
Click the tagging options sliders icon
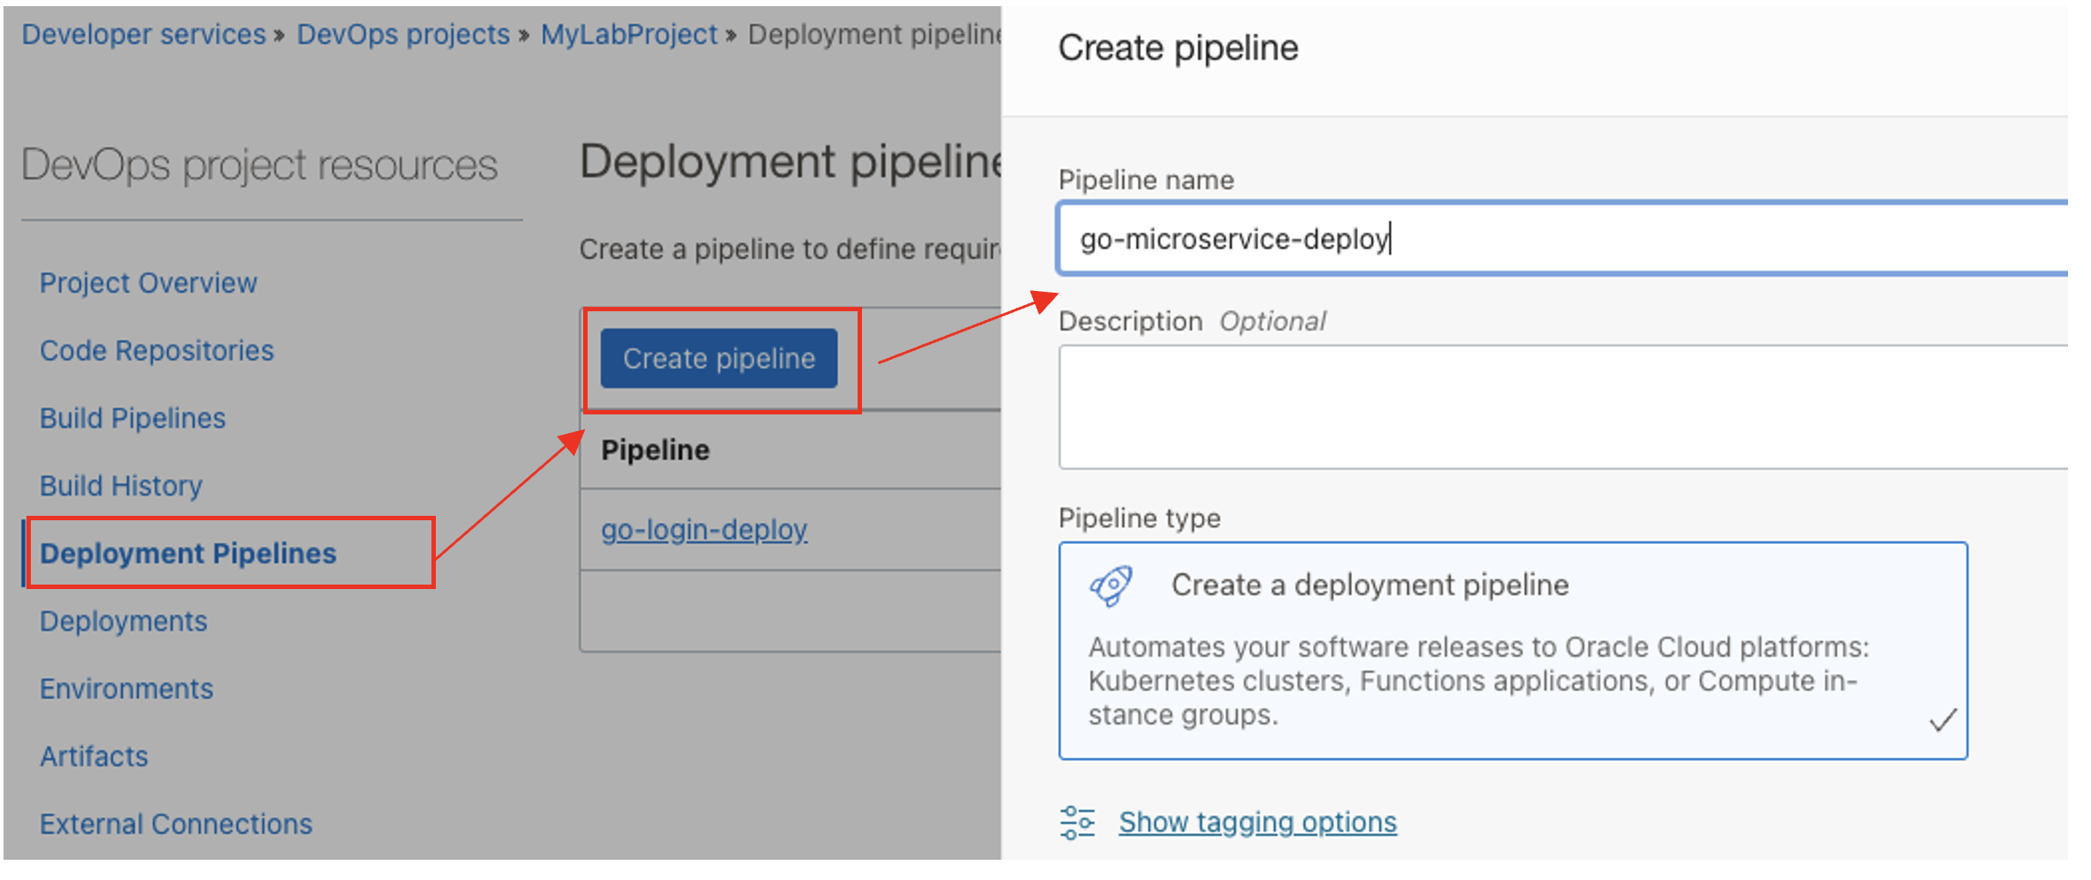(1076, 822)
